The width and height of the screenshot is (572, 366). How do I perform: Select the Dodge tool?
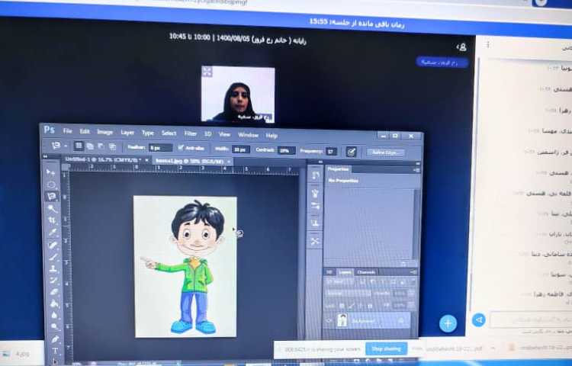55,326
